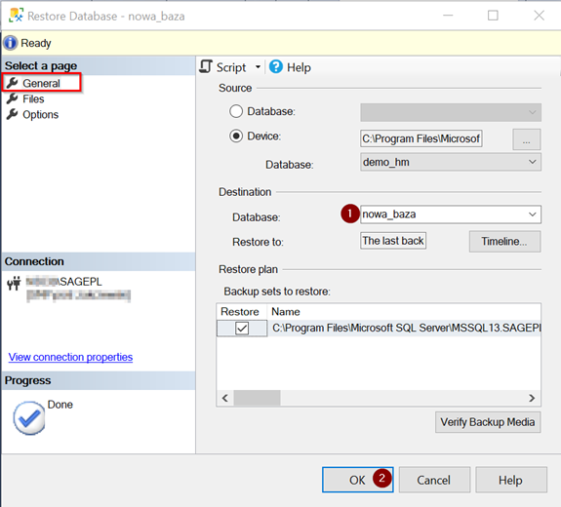Click the backup sets horizontal scrollbar thumb

coord(257,398)
